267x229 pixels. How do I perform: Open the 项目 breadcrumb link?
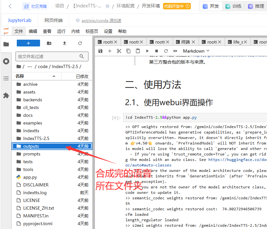[x=59, y=6]
